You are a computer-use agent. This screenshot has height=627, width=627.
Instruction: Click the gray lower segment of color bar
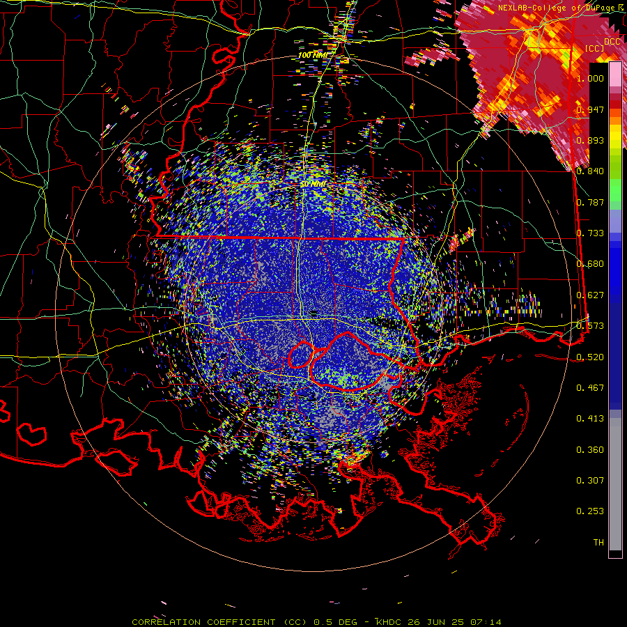tap(615, 484)
